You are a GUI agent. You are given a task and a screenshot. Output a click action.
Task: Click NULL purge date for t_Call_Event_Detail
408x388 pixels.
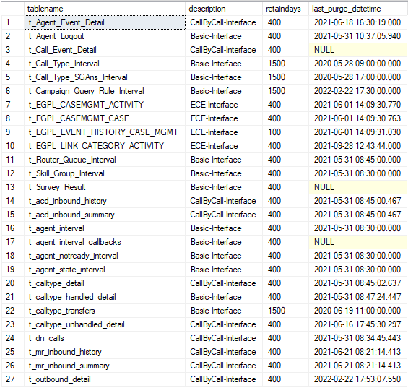[x=357, y=50]
